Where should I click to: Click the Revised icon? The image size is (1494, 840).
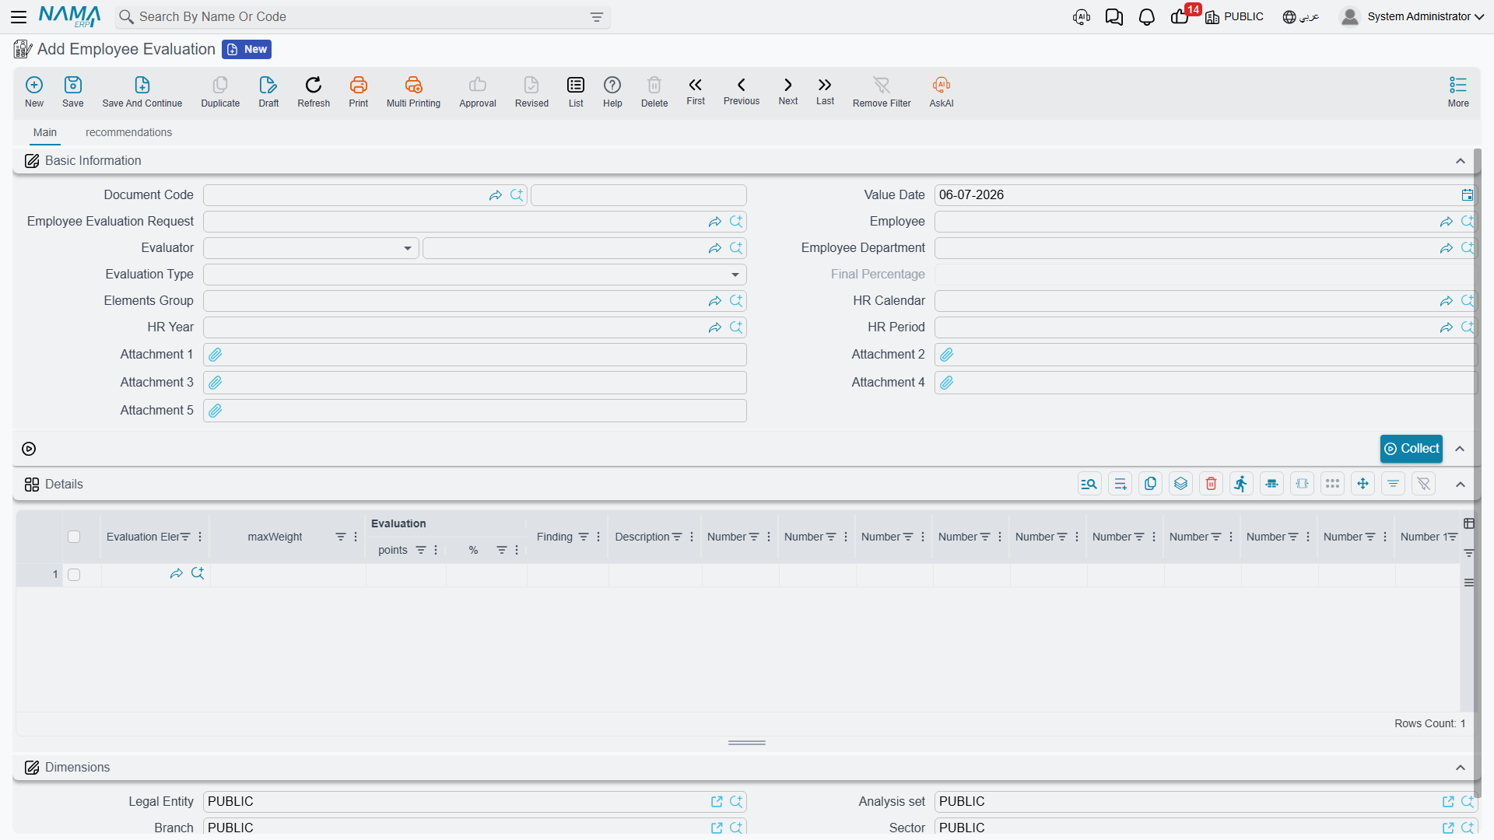click(531, 92)
